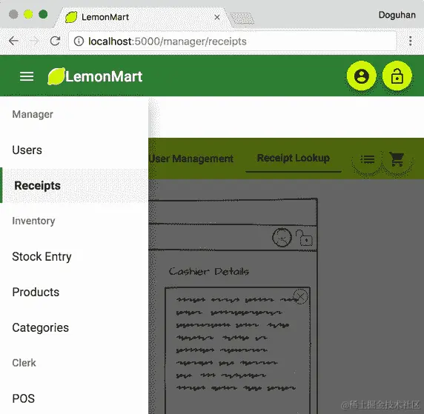Viewport: 424px width, 414px height.
Task: Open the inventory list icon in the toolbar
Action: click(x=367, y=159)
